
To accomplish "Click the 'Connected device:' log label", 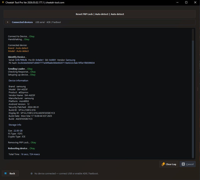I will point(17,45).
